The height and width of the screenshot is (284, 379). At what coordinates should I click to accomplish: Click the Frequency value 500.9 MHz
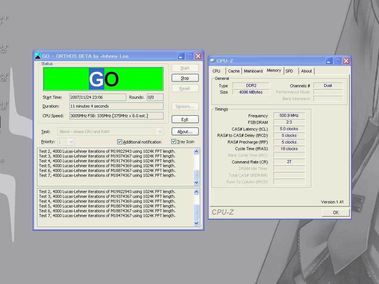(x=289, y=115)
